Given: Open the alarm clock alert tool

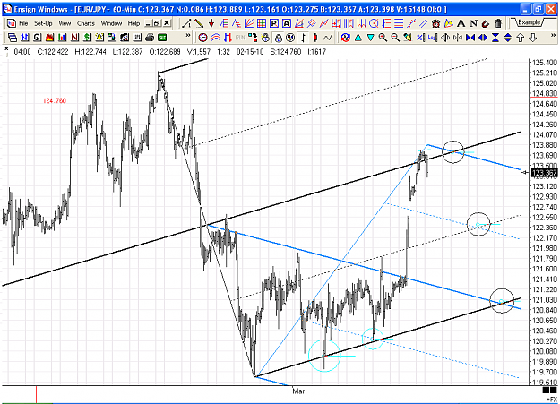Looking at the screenshot, I should [x=435, y=23].
